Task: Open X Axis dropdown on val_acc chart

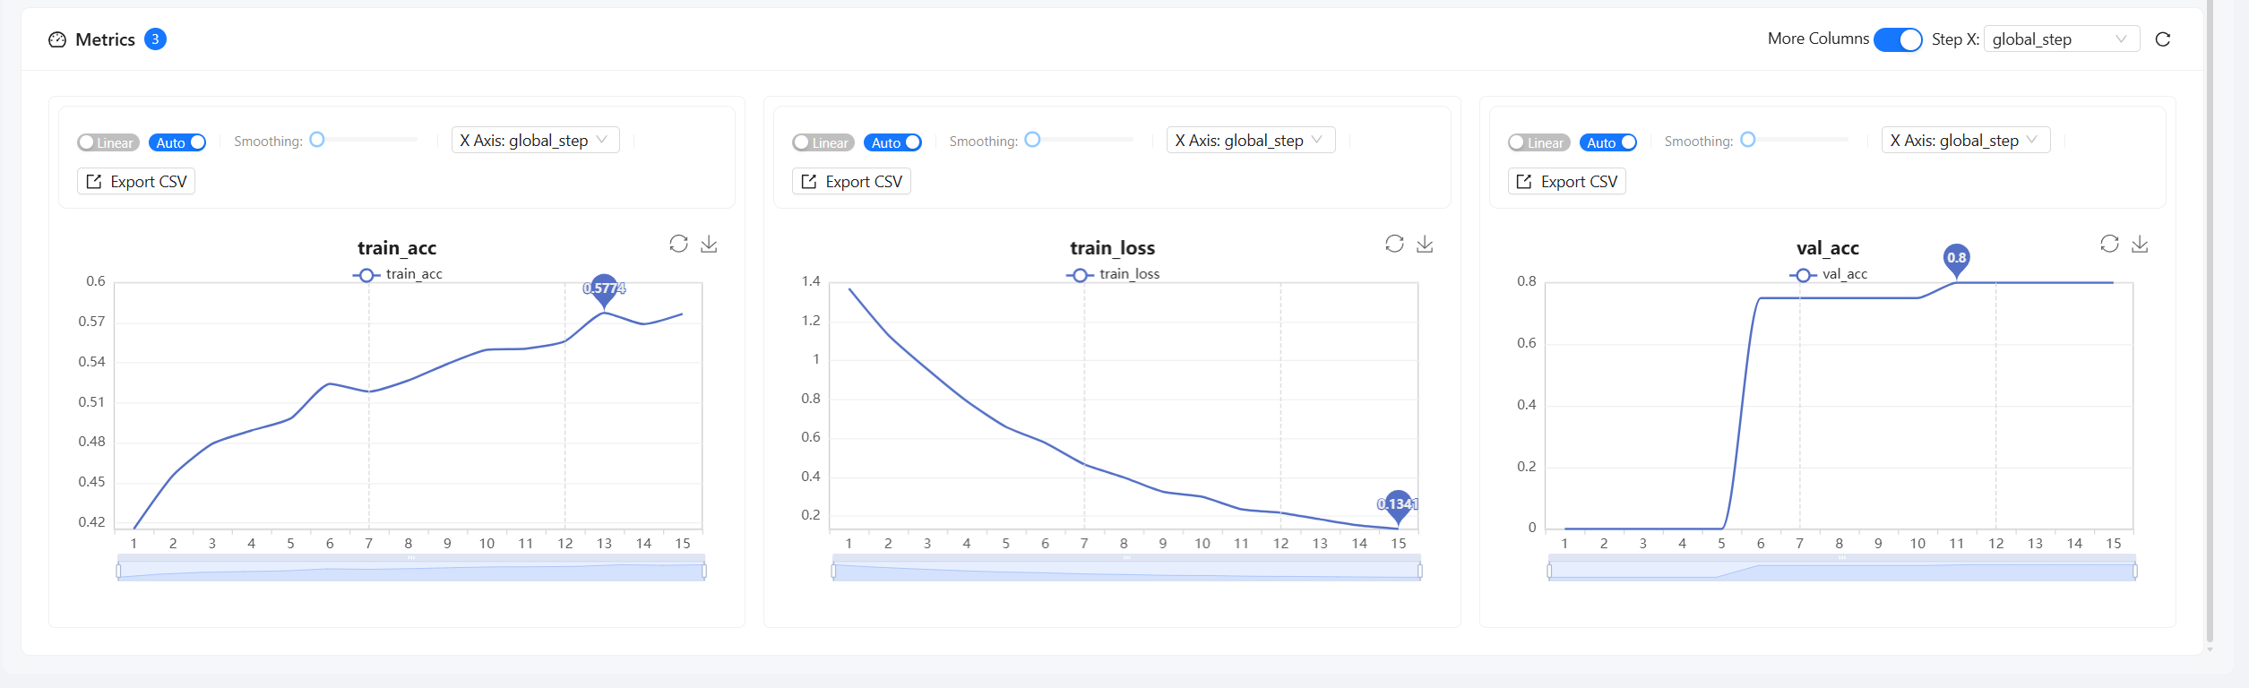Action: [x=1964, y=140]
